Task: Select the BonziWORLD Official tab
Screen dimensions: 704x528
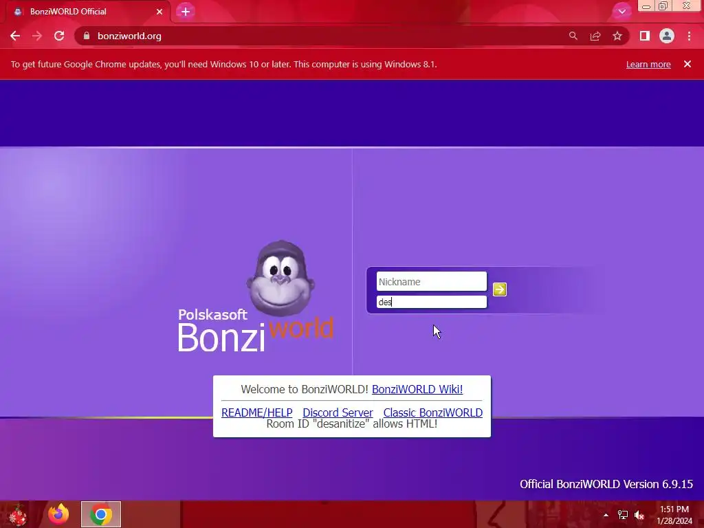Action: point(88,12)
